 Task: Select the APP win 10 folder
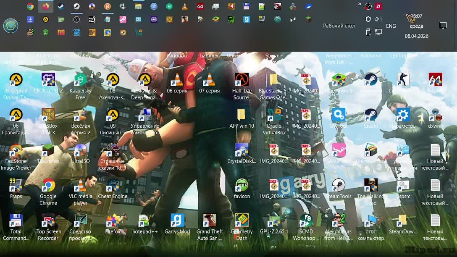(242, 119)
